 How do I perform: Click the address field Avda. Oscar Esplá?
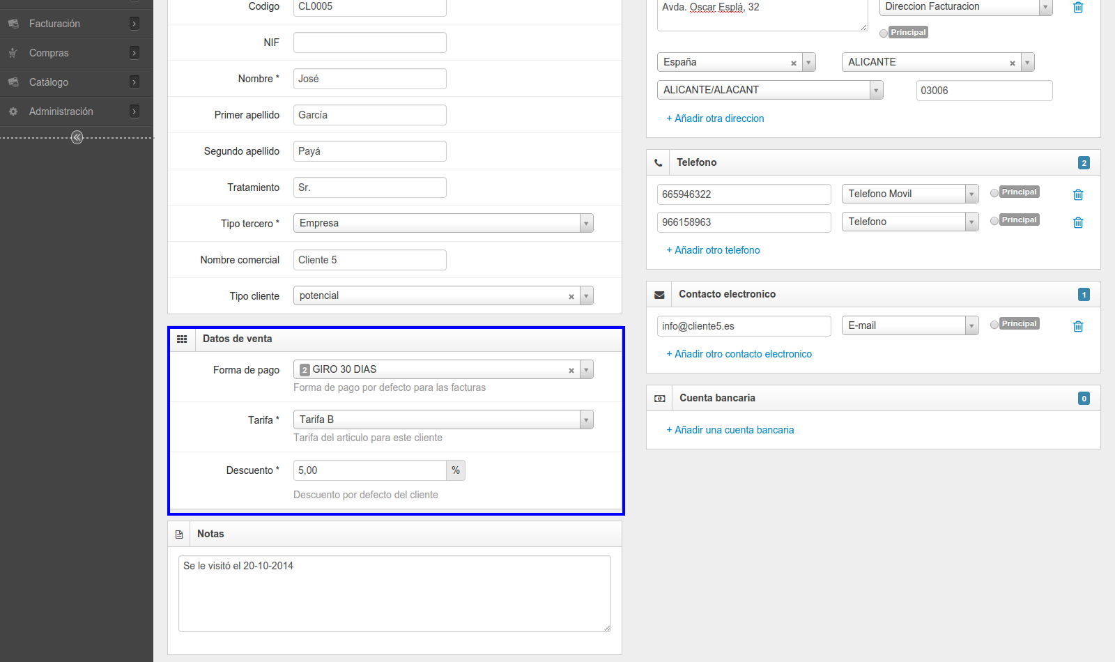[762, 14]
